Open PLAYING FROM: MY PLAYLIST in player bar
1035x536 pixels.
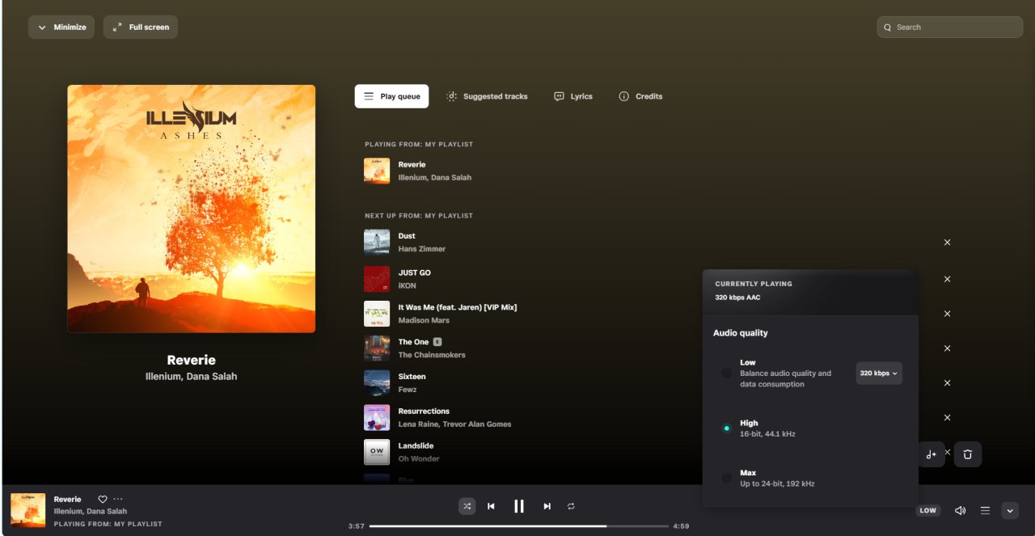coord(108,524)
